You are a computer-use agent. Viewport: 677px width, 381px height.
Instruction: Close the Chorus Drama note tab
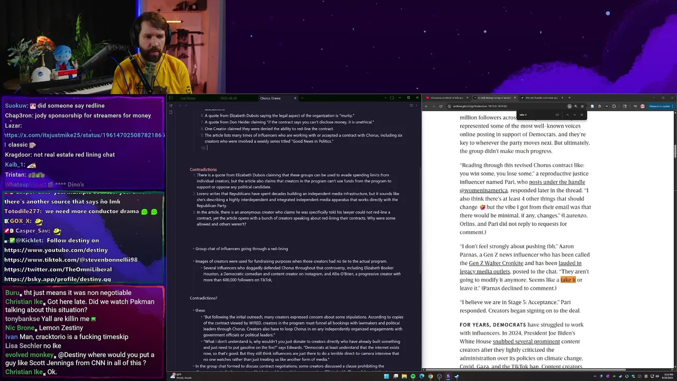[x=295, y=98]
